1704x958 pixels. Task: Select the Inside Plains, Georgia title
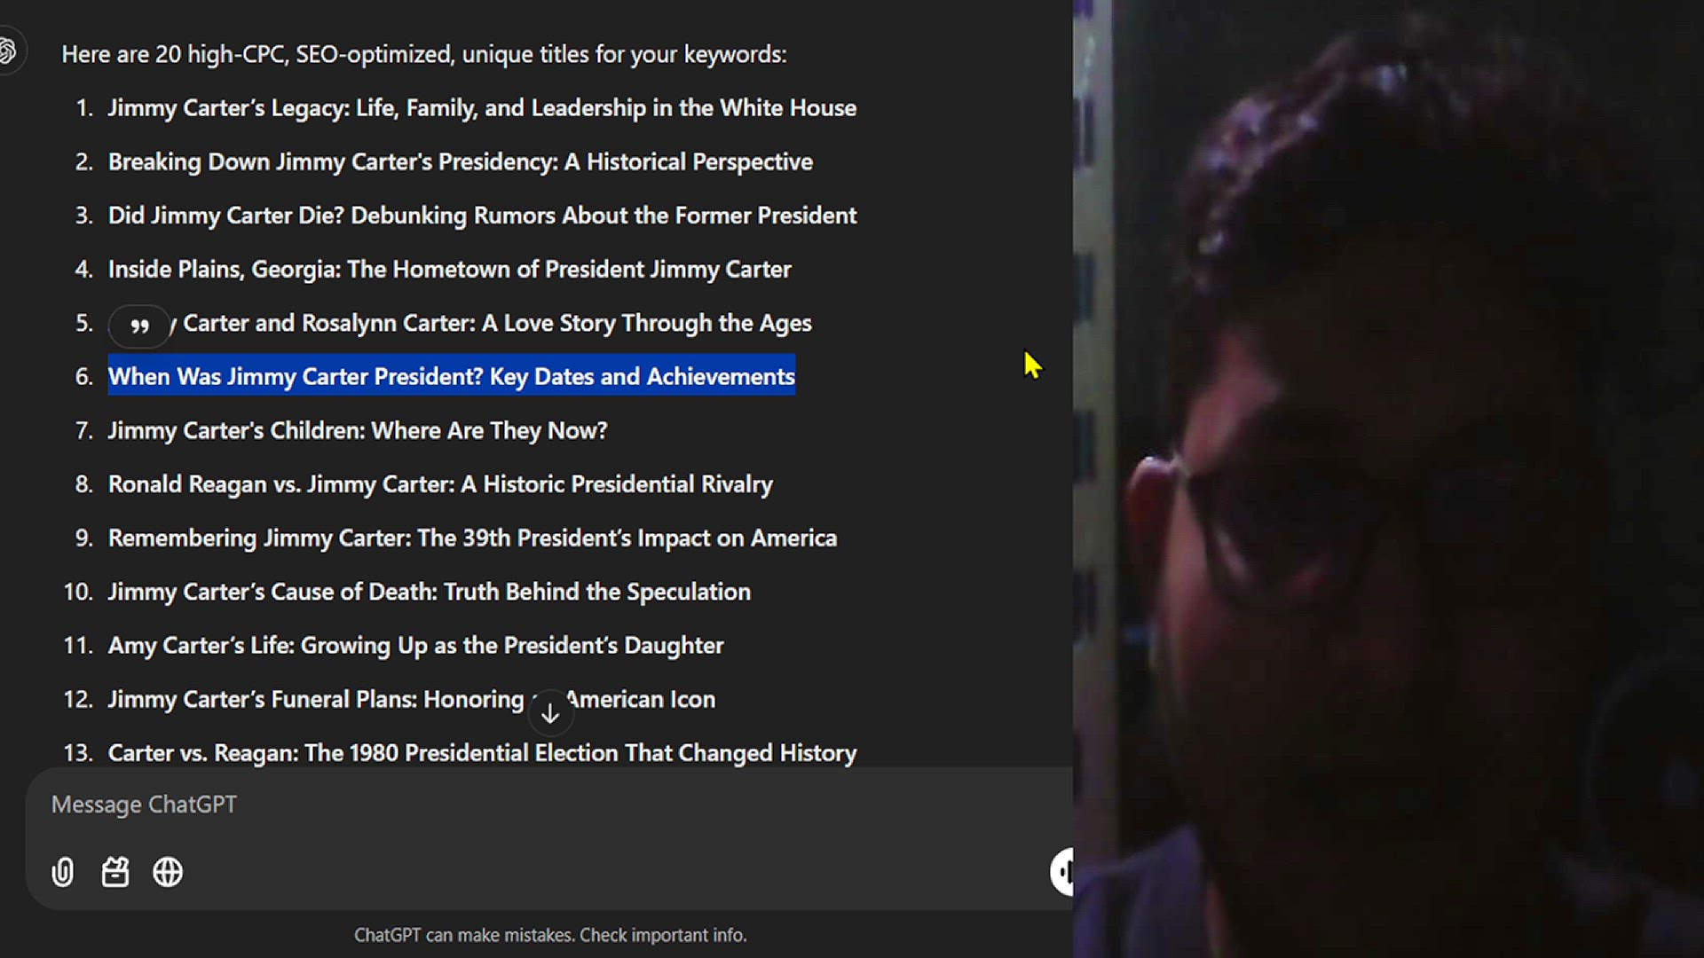(x=449, y=269)
